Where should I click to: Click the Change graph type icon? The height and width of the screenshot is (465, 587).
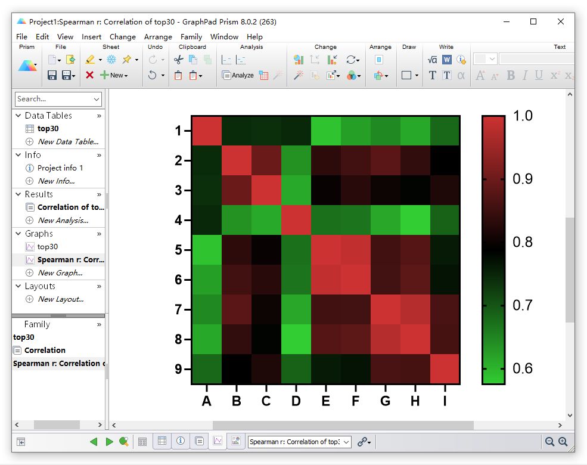tap(299, 60)
